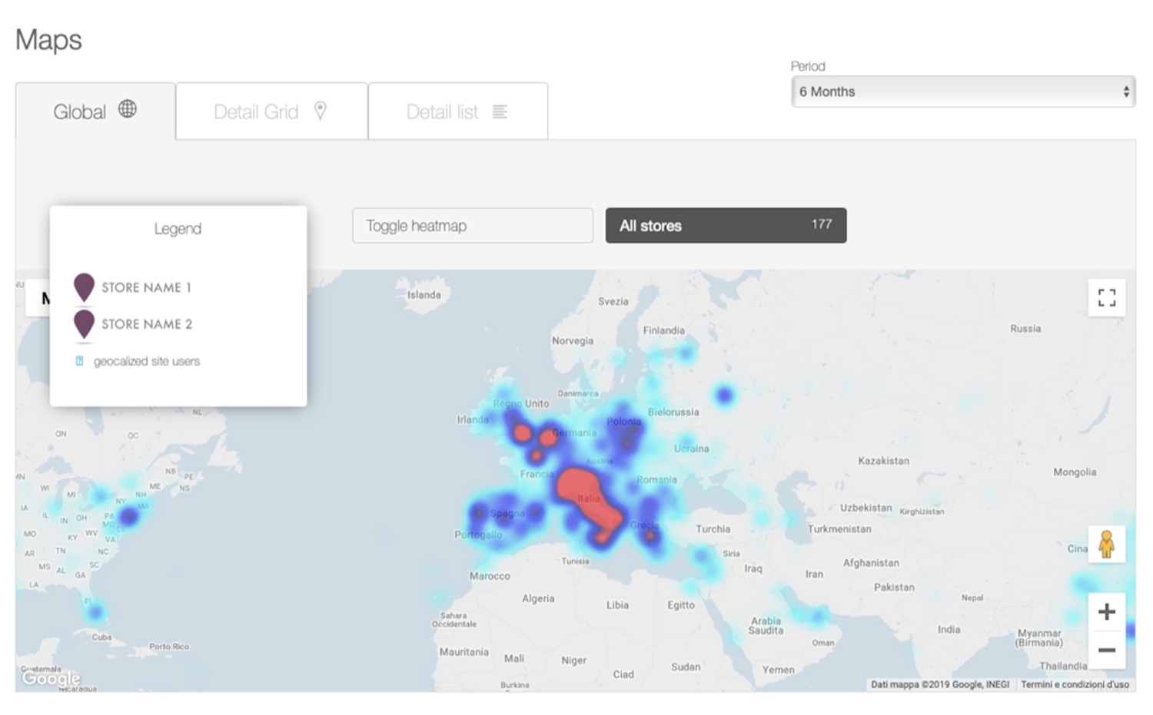Click the Sudan label on the map

[686, 667]
